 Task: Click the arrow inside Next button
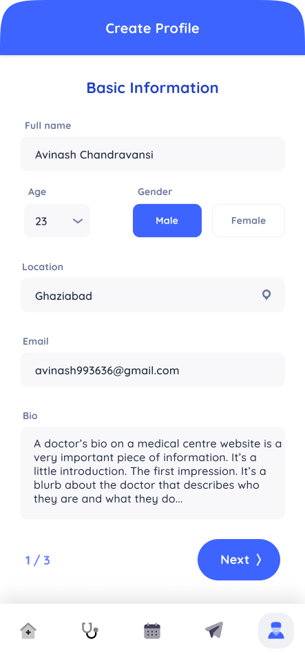click(259, 560)
